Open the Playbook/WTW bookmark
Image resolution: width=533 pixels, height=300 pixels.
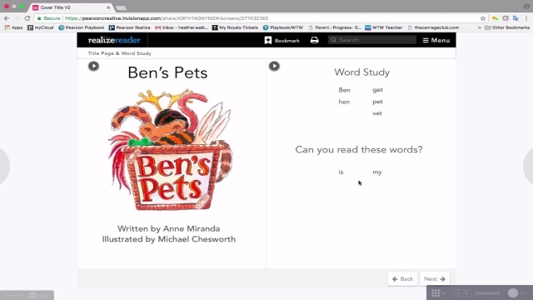click(283, 27)
